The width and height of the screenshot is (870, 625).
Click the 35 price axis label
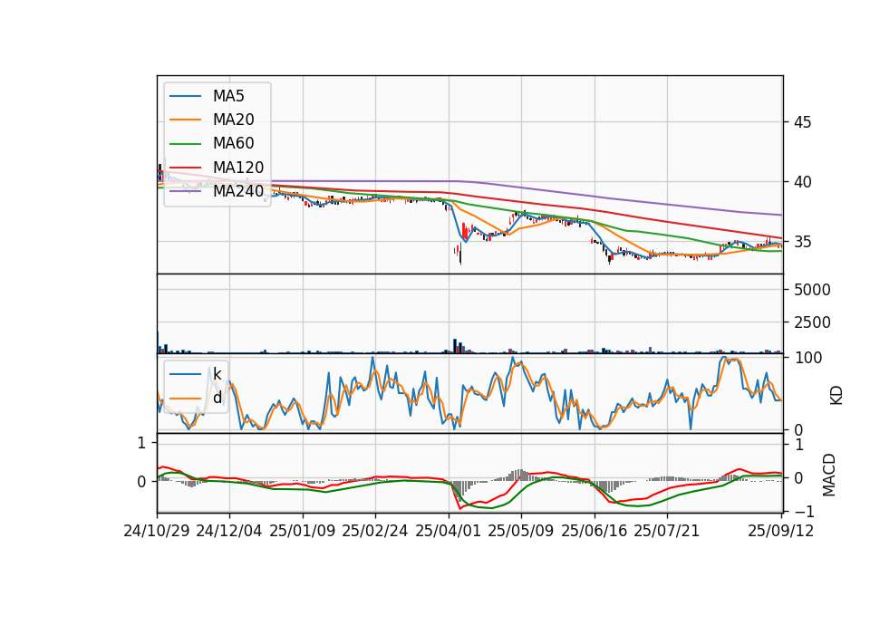(x=802, y=242)
